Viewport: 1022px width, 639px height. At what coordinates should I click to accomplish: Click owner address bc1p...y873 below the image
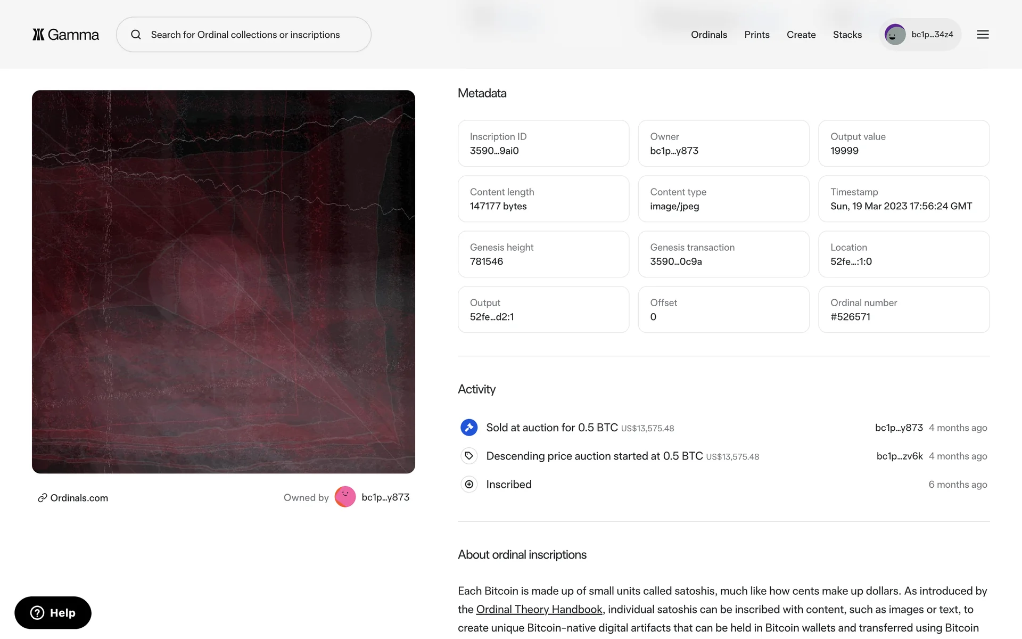click(385, 497)
